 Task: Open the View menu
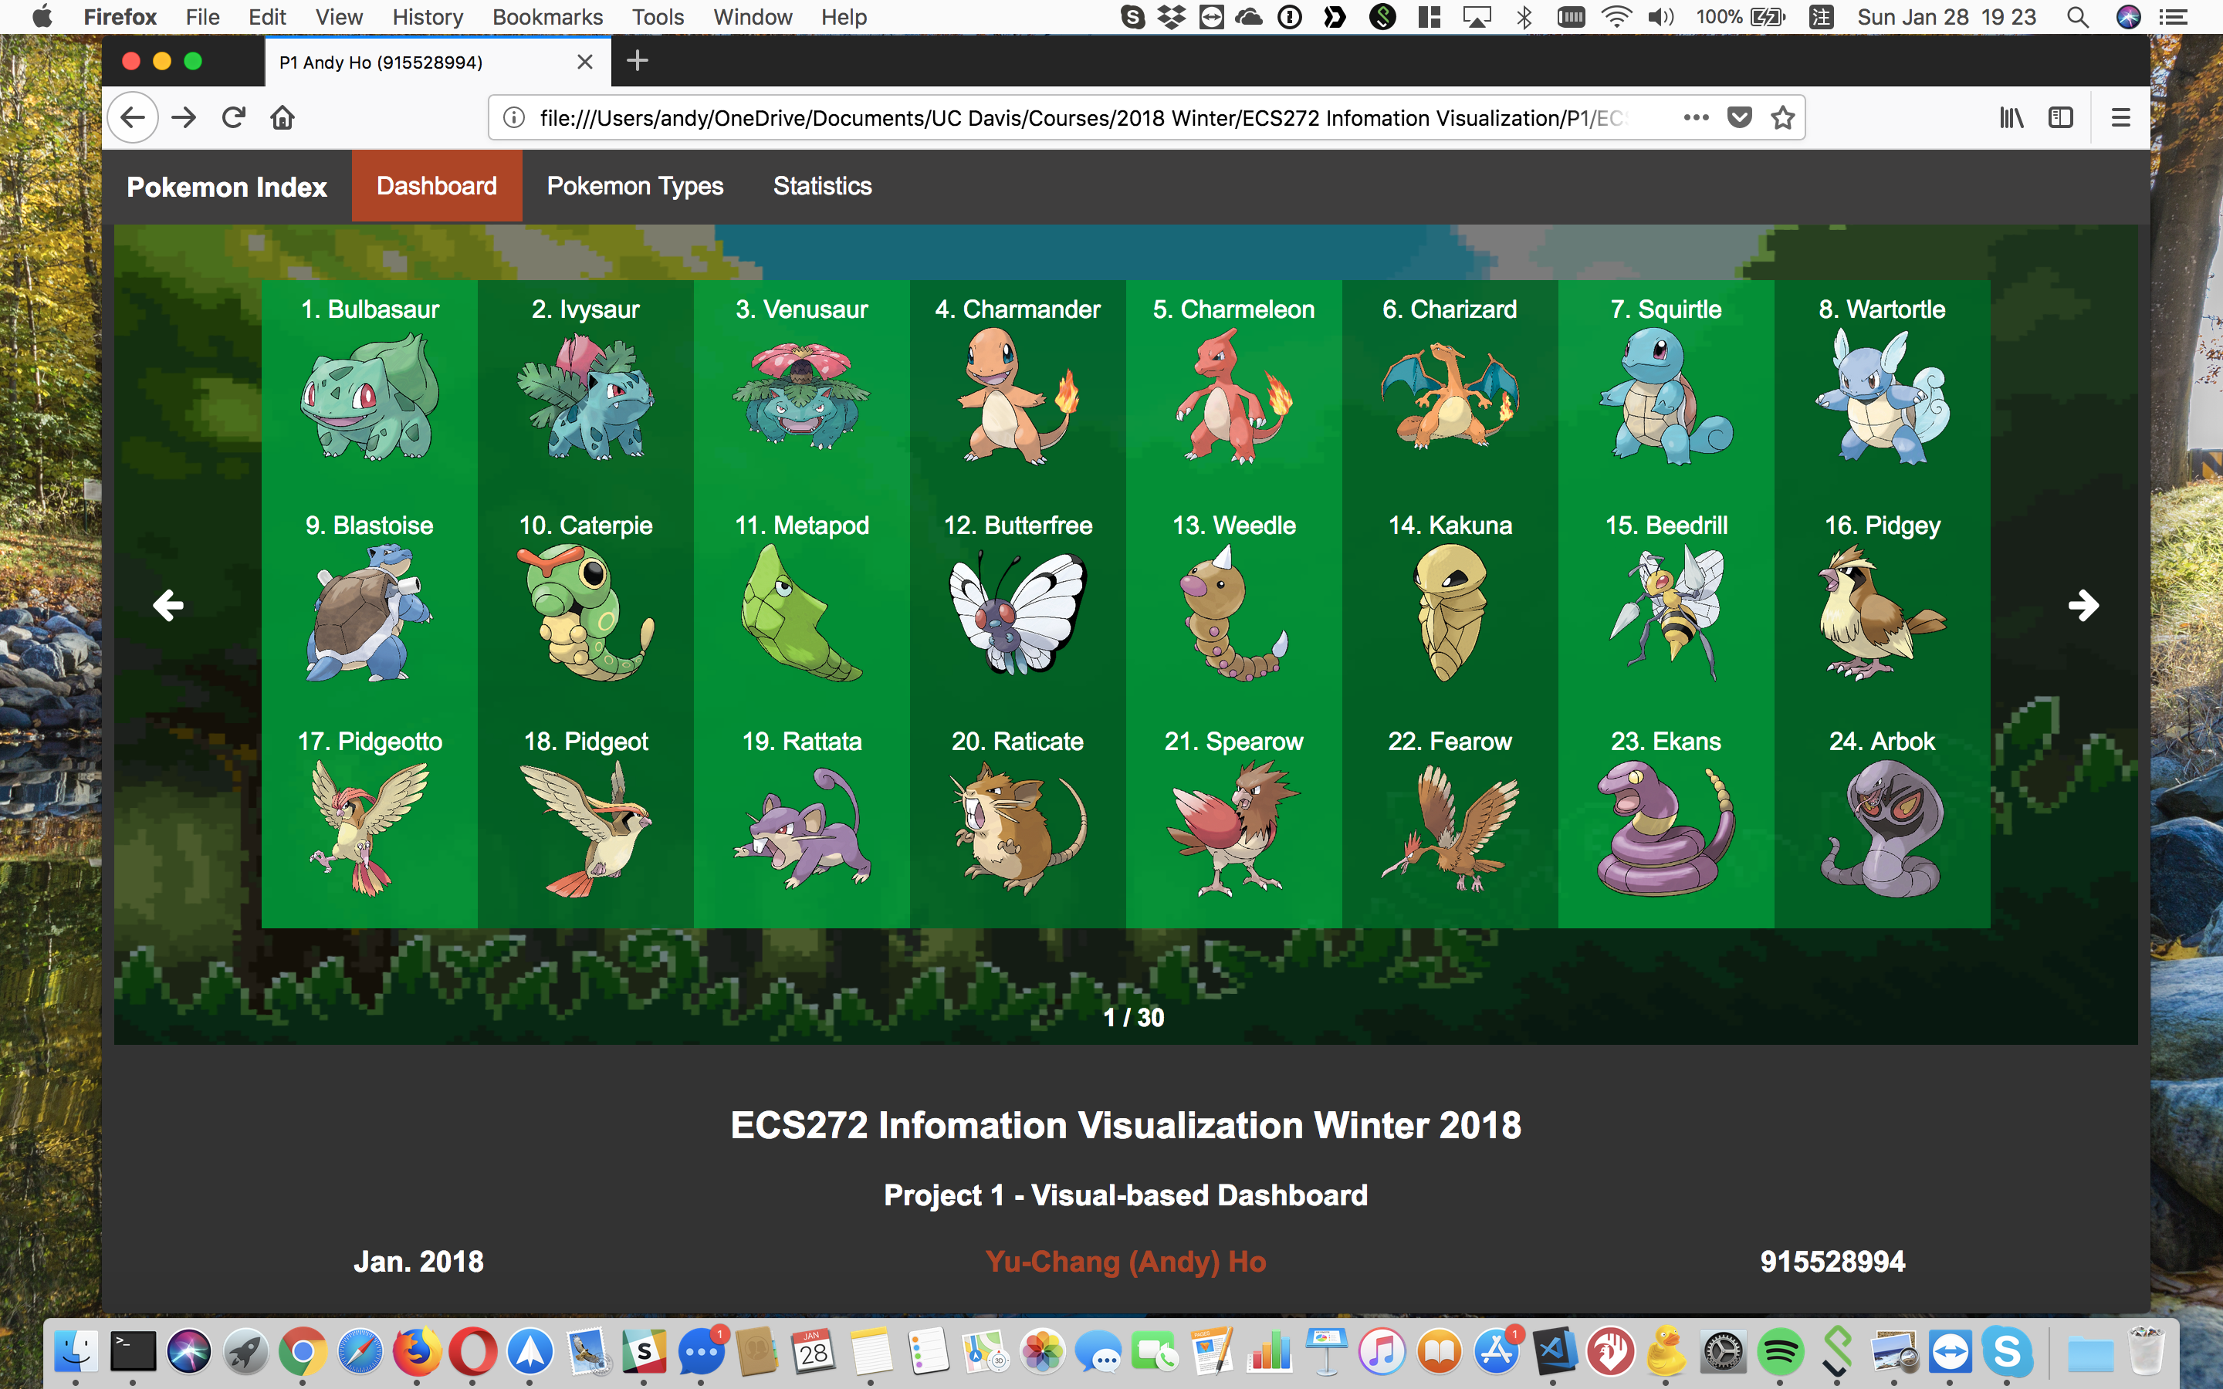tap(339, 16)
